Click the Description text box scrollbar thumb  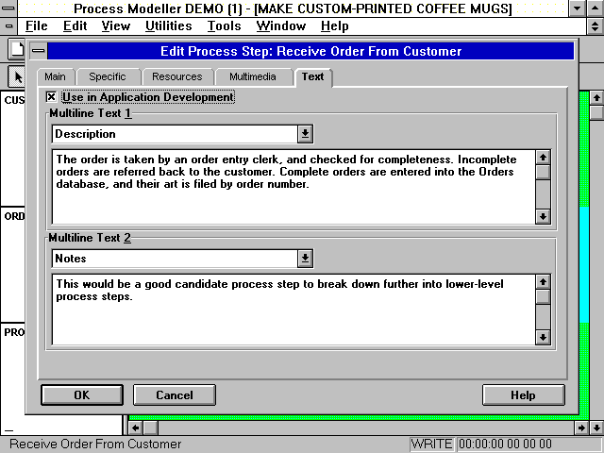tap(543, 172)
